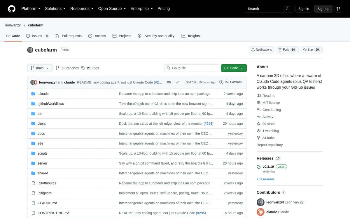Click the bin folder icon
The height and width of the screenshot is (218, 350).
coord(33,114)
